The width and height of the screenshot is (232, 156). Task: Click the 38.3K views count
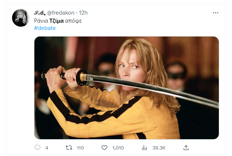tap(159, 148)
